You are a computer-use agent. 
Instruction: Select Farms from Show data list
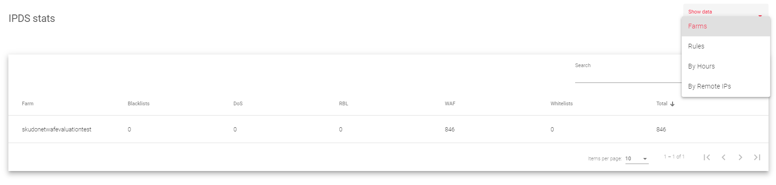point(726,26)
